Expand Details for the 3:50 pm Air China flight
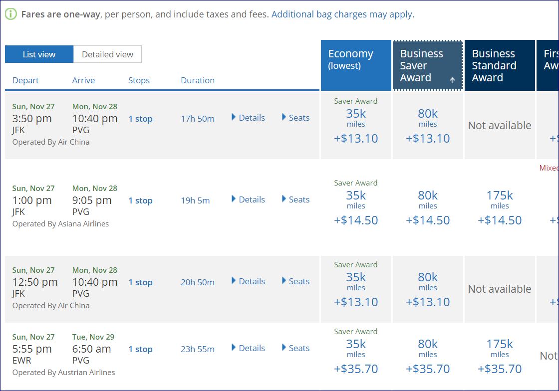The width and height of the screenshot is (559, 391). tap(248, 118)
